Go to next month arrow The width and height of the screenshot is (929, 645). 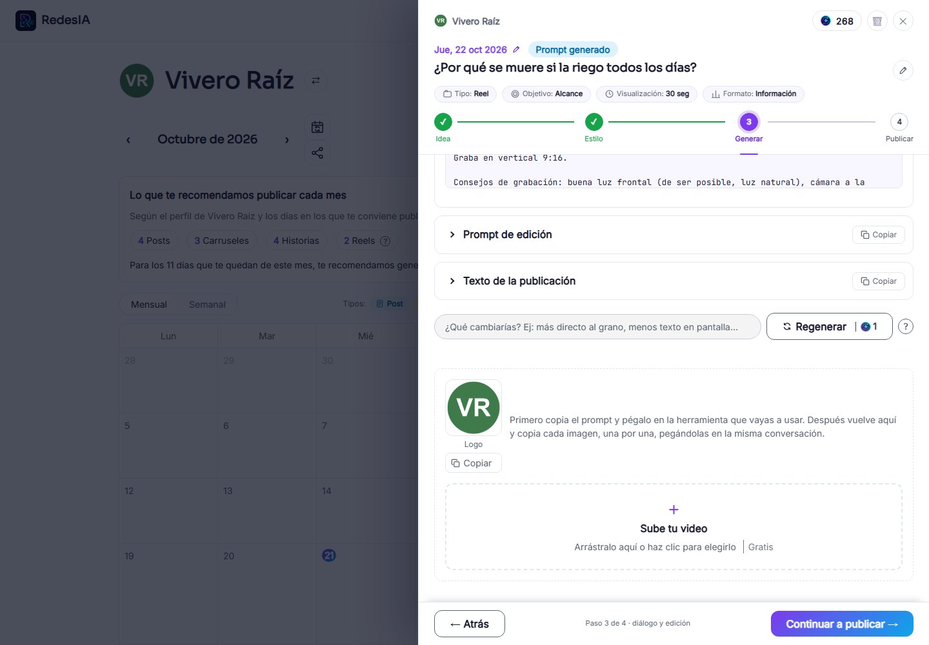pyautogui.click(x=287, y=139)
